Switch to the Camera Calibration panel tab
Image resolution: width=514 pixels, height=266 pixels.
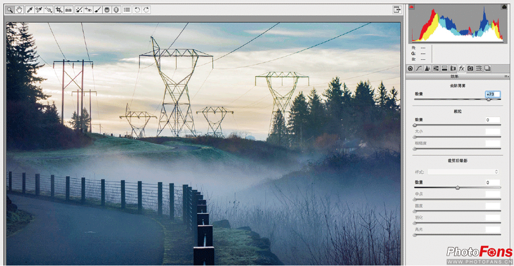click(470, 68)
